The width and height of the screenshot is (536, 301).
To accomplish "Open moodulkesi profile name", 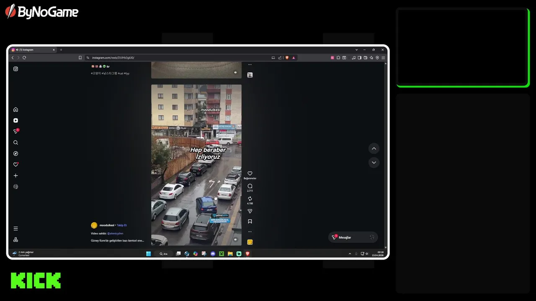I will (x=107, y=225).
